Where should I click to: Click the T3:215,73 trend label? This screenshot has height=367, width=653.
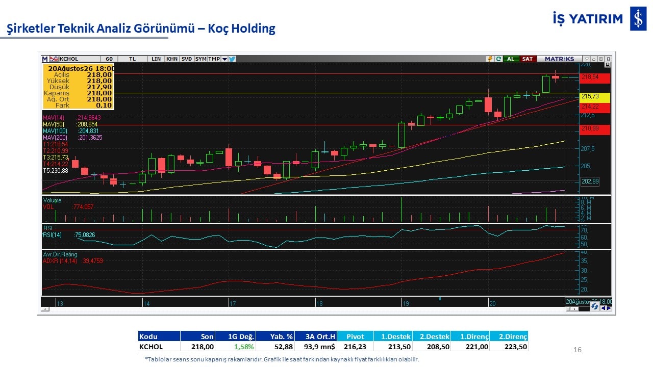click(x=56, y=158)
